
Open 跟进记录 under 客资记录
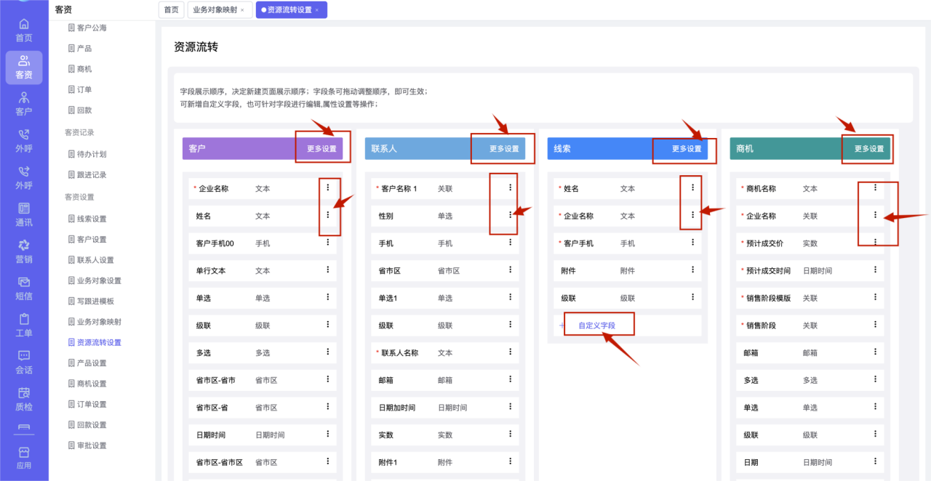pyautogui.click(x=87, y=174)
